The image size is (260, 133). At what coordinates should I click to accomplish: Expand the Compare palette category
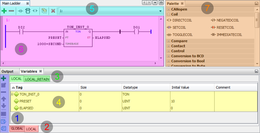(169, 41)
